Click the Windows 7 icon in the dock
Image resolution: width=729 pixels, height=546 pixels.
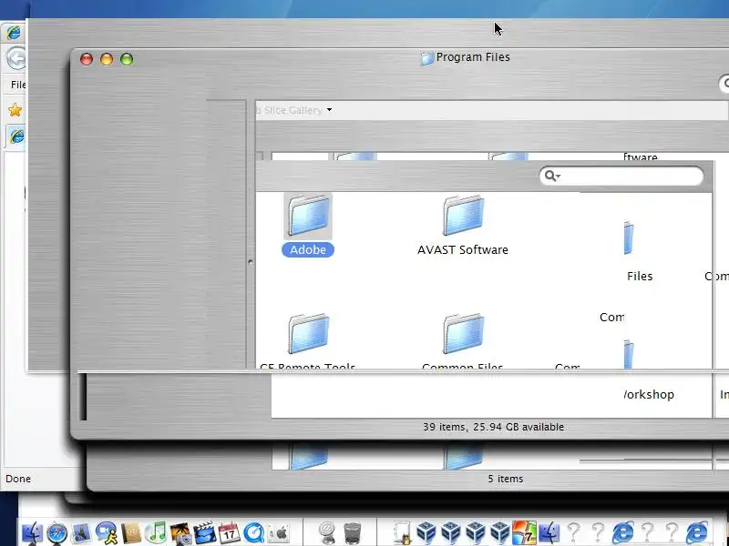pyautogui.click(x=524, y=532)
